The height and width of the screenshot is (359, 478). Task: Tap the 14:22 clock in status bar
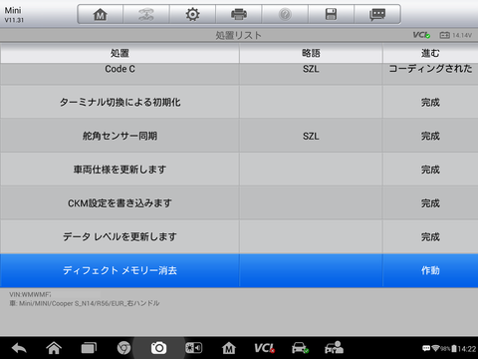(x=467, y=349)
